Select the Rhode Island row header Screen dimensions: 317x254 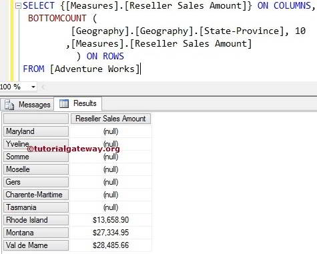pyautogui.click(x=36, y=220)
